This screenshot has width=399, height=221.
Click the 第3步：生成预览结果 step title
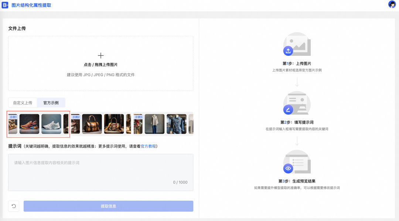tap(297, 181)
